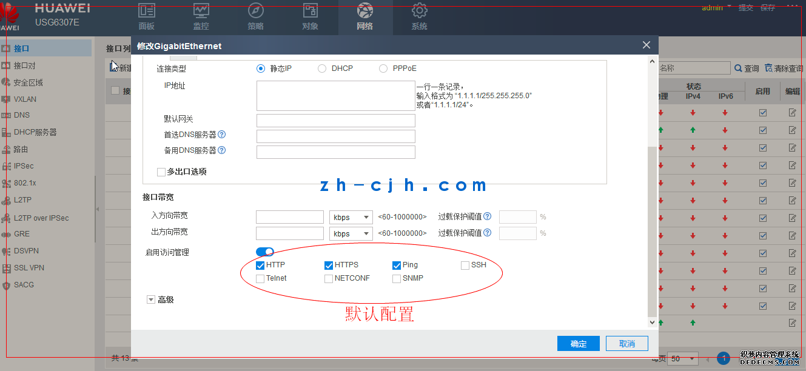Click the 取消 cancel button
This screenshot has width=806, height=371.
pyautogui.click(x=627, y=344)
